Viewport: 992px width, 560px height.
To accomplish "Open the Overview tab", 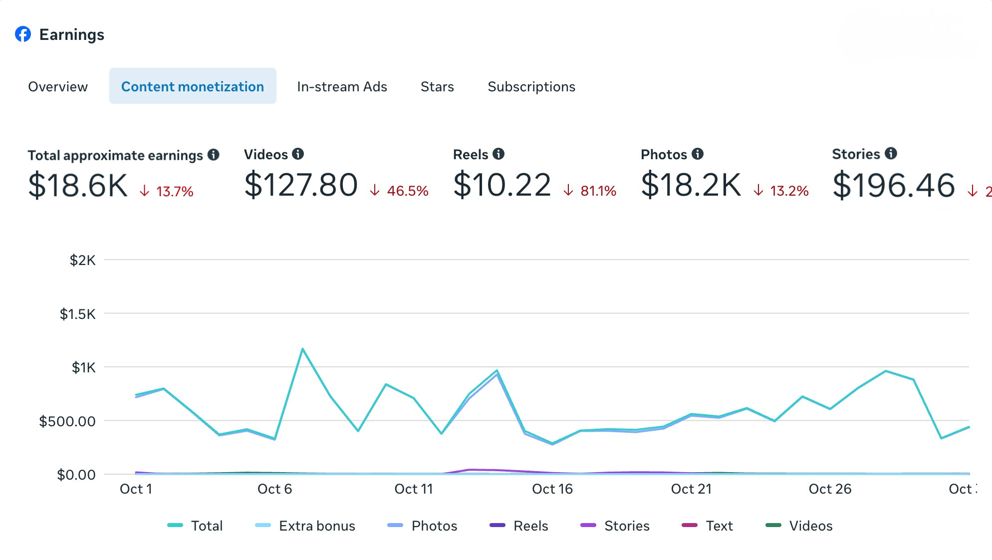I will click(x=58, y=86).
